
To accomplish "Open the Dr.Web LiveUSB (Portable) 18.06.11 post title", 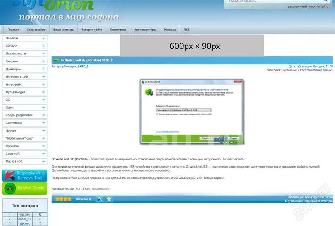I will pos(87,61).
